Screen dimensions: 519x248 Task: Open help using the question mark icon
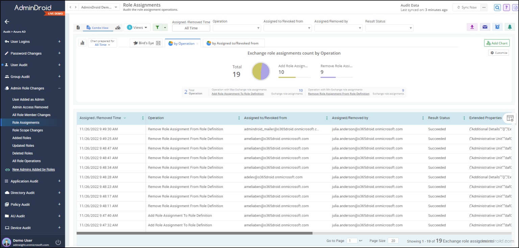[x=506, y=7]
